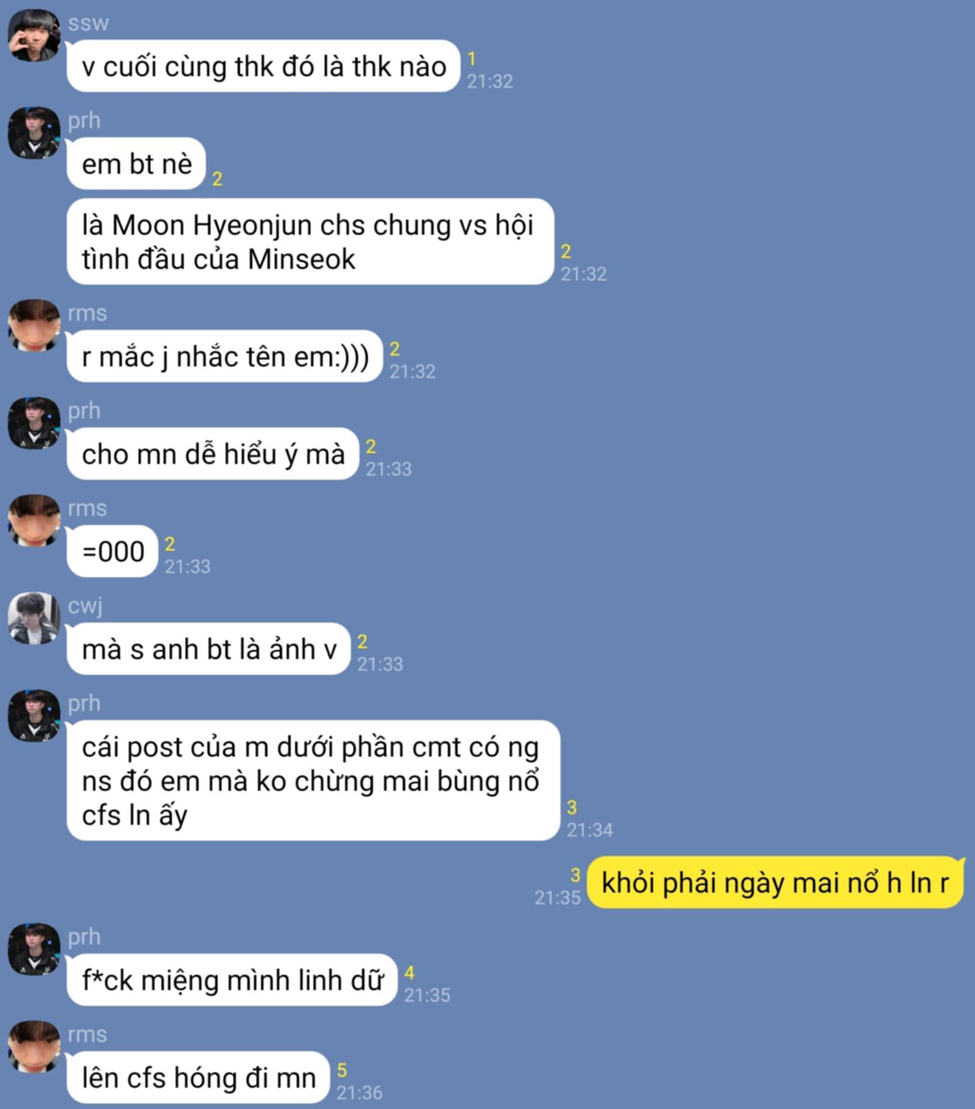Tap prh avatar beside 'cái post của m' message

pos(34,716)
